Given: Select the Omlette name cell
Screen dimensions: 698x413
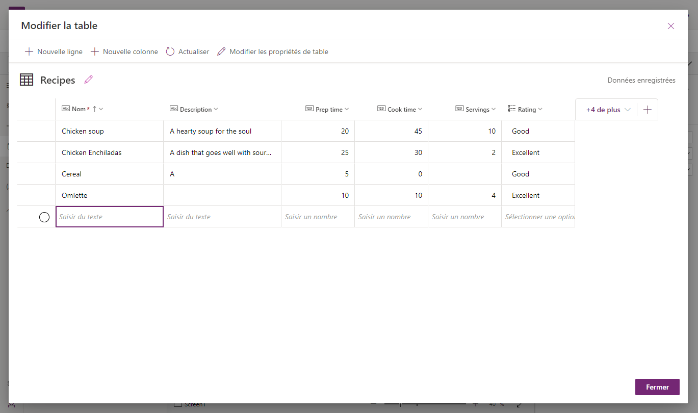Looking at the screenshot, I should (x=110, y=195).
